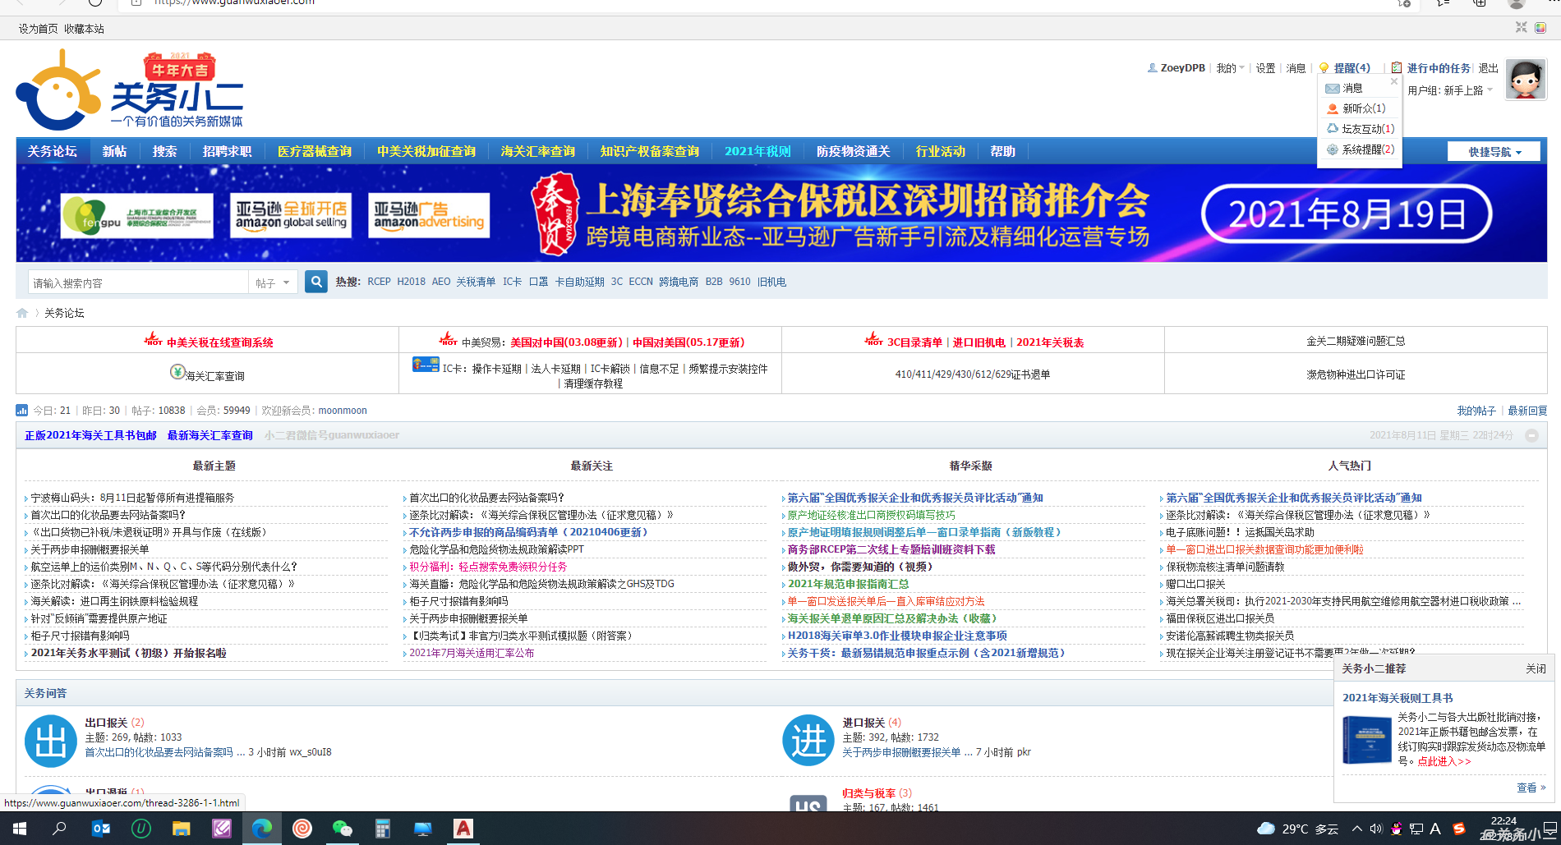Open post 2021年7月海关适用汇率公布

472,653
